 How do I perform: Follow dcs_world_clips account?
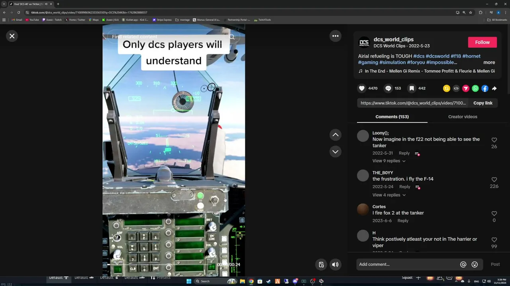click(x=482, y=43)
